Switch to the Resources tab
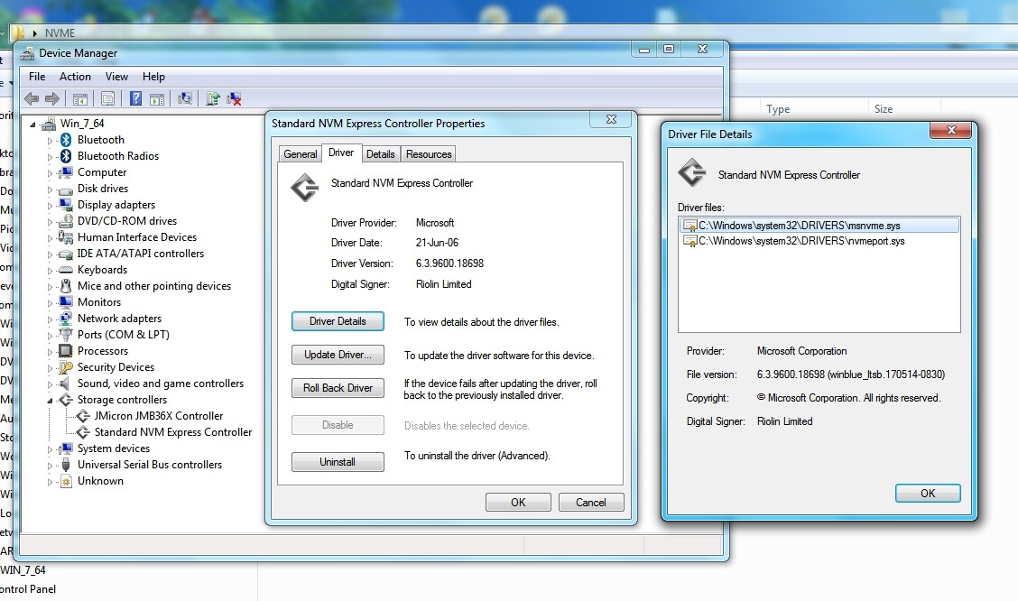Image resolution: width=1018 pixels, height=601 pixels. tap(428, 153)
